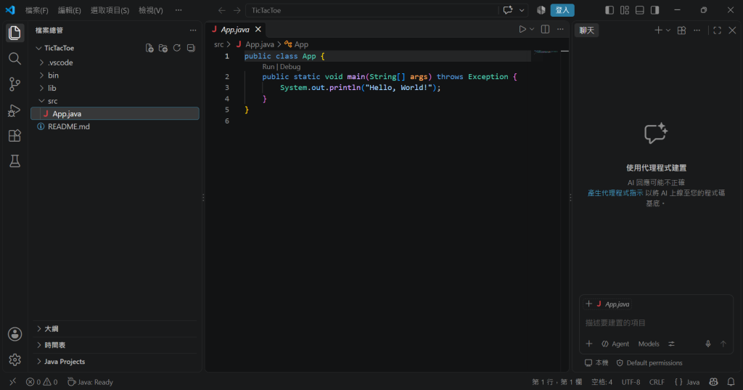Open notifications bell in status bar
The height and width of the screenshot is (390, 743).
(x=731, y=382)
